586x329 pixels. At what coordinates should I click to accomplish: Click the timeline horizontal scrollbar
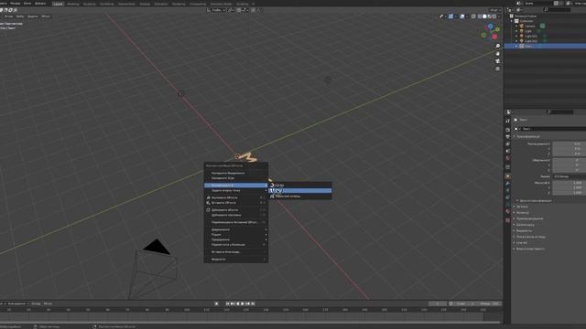tap(250, 323)
